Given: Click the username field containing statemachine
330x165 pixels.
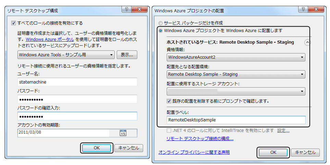Looking at the screenshot, I should 77,82.
